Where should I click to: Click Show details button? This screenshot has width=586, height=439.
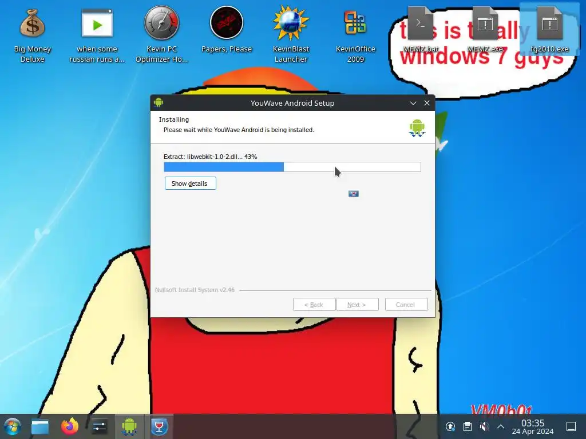tap(190, 183)
